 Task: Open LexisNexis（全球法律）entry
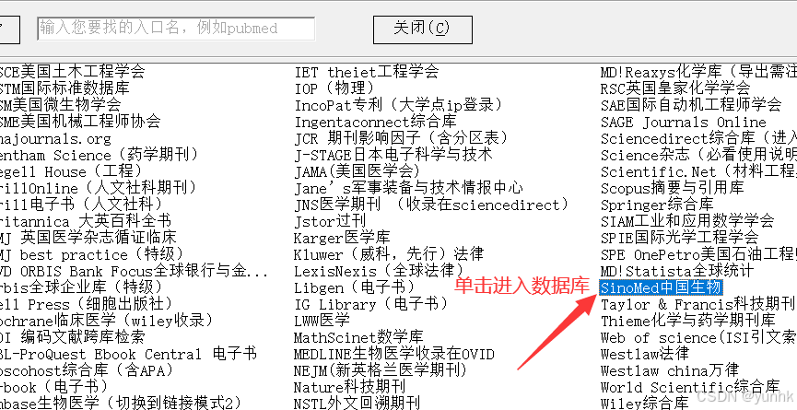point(381,271)
